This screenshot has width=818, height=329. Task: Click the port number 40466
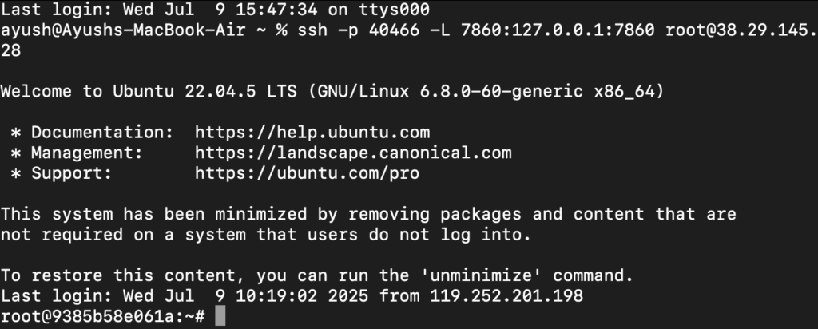coord(394,30)
